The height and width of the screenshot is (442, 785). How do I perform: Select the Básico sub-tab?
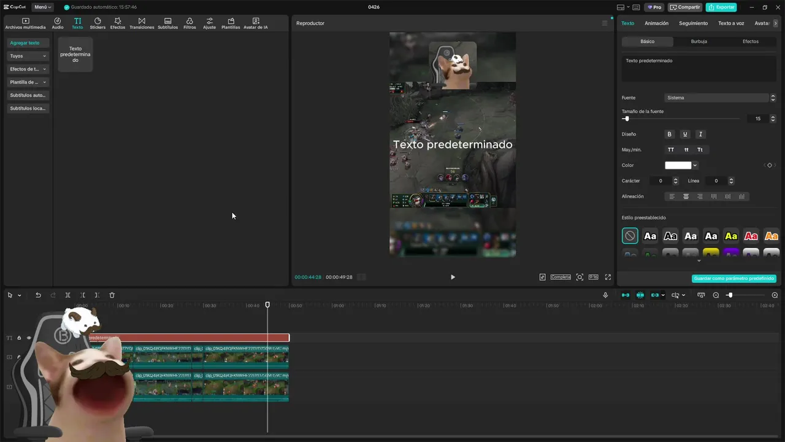pos(648,42)
